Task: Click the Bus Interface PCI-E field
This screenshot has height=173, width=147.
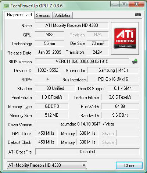Action: (113, 79)
